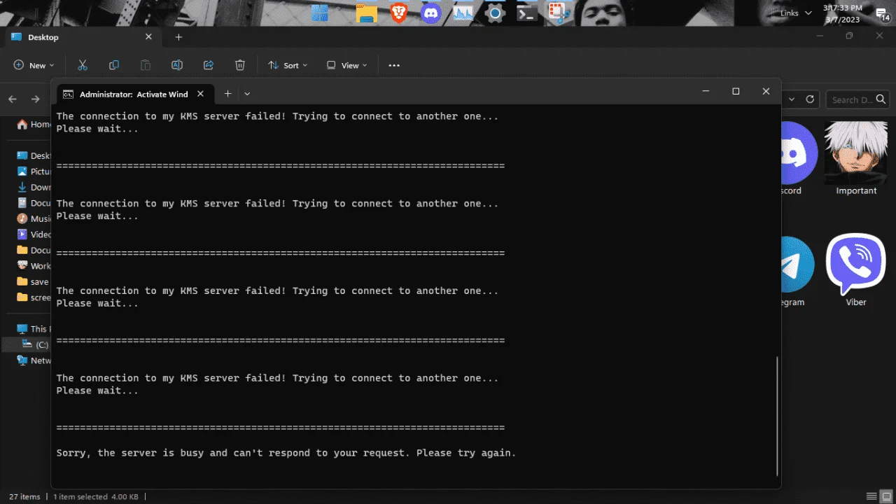Select the Desktop tab in File Explorer

pos(82,37)
